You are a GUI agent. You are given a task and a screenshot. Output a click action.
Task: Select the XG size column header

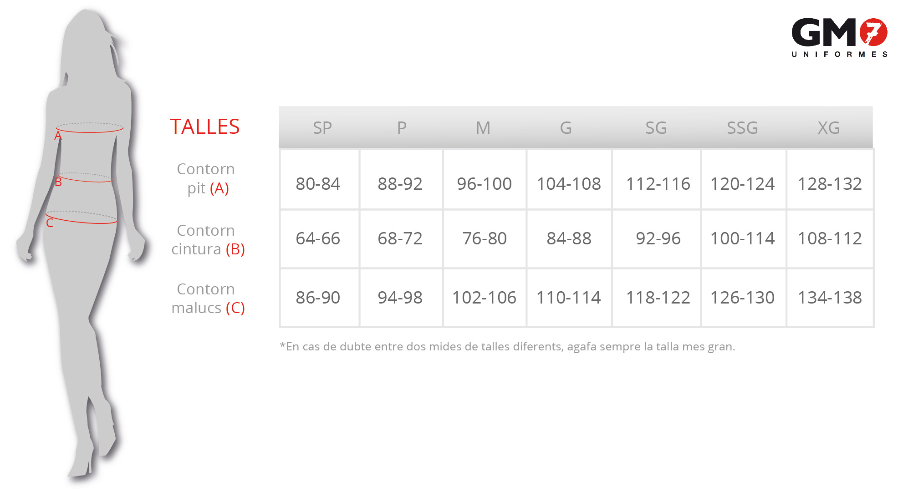(x=828, y=128)
